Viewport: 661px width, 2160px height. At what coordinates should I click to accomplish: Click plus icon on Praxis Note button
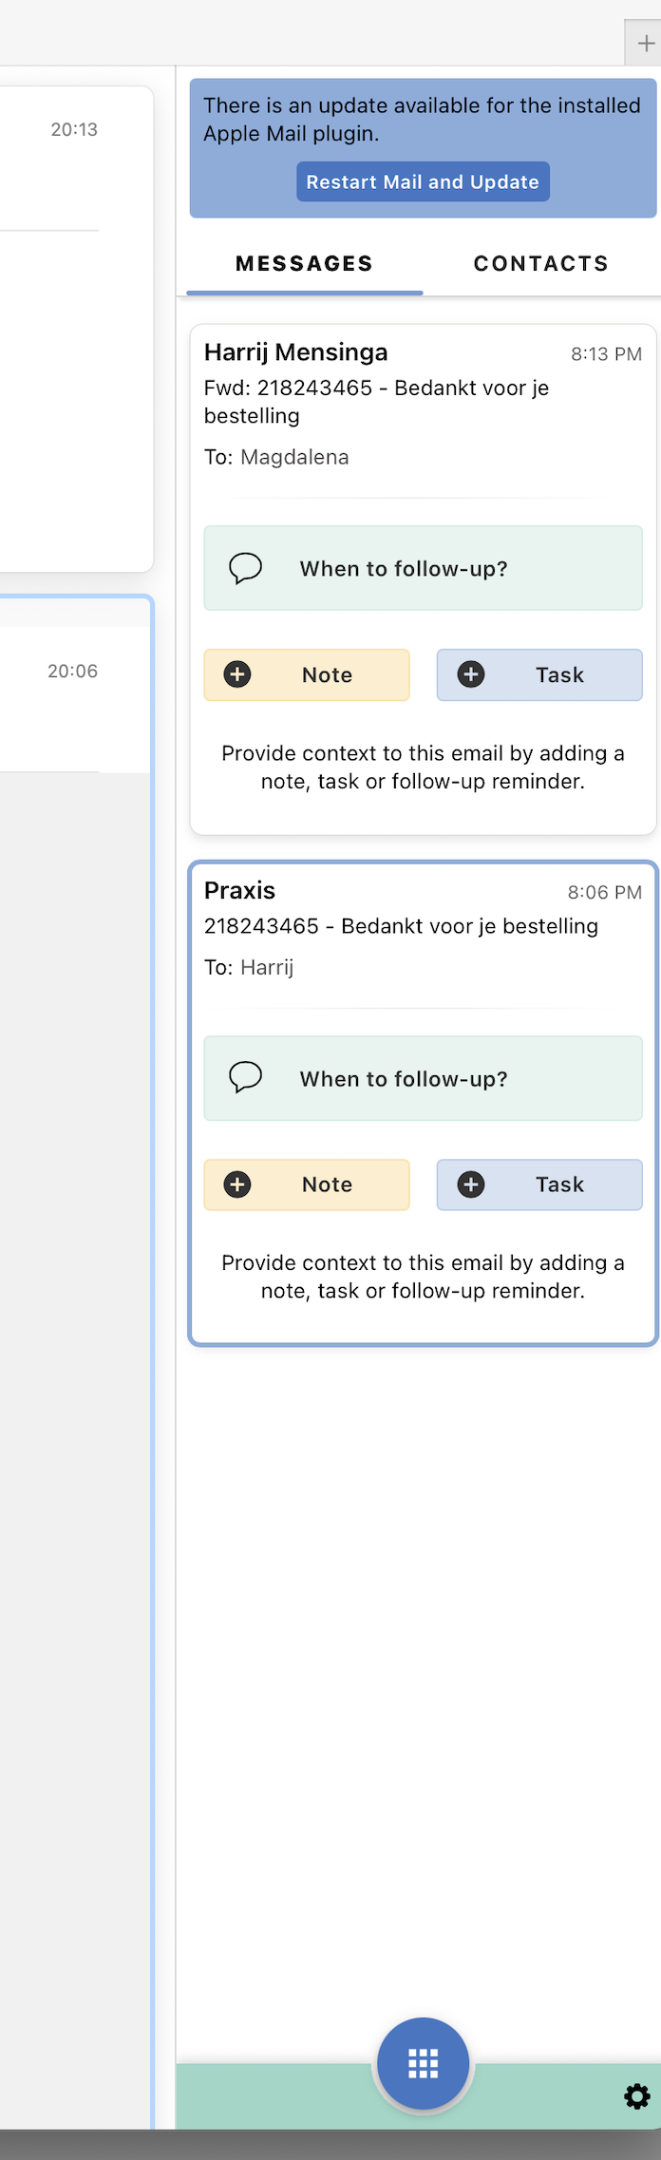237,1184
